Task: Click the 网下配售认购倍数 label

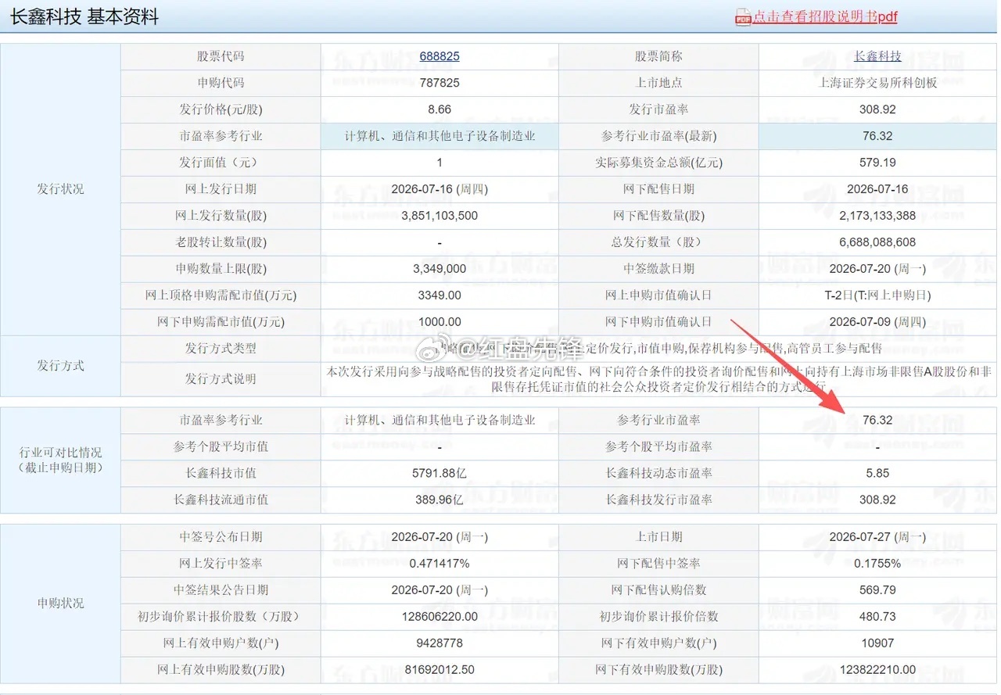Action: tap(659, 590)
